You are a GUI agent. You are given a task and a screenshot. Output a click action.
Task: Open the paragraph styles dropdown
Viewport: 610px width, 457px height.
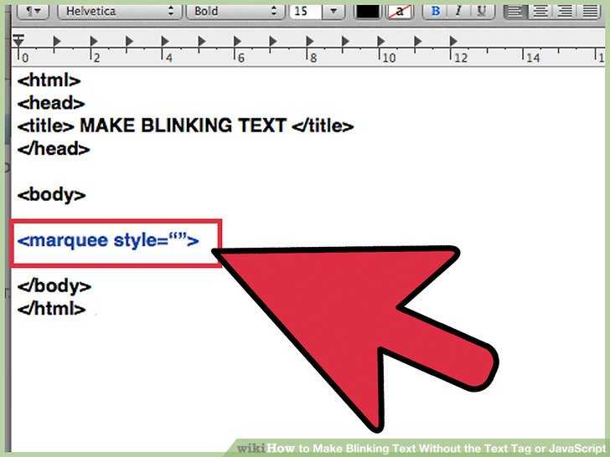pyautogui.click(x=33, y=11)
